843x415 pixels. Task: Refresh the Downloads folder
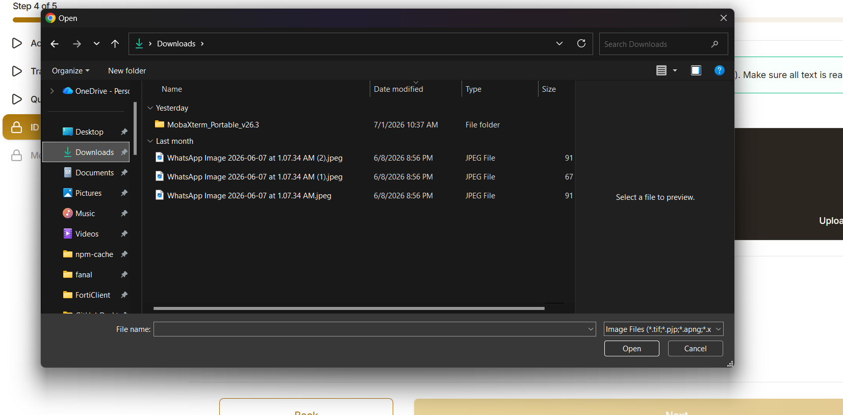click(x=581, y=44)
